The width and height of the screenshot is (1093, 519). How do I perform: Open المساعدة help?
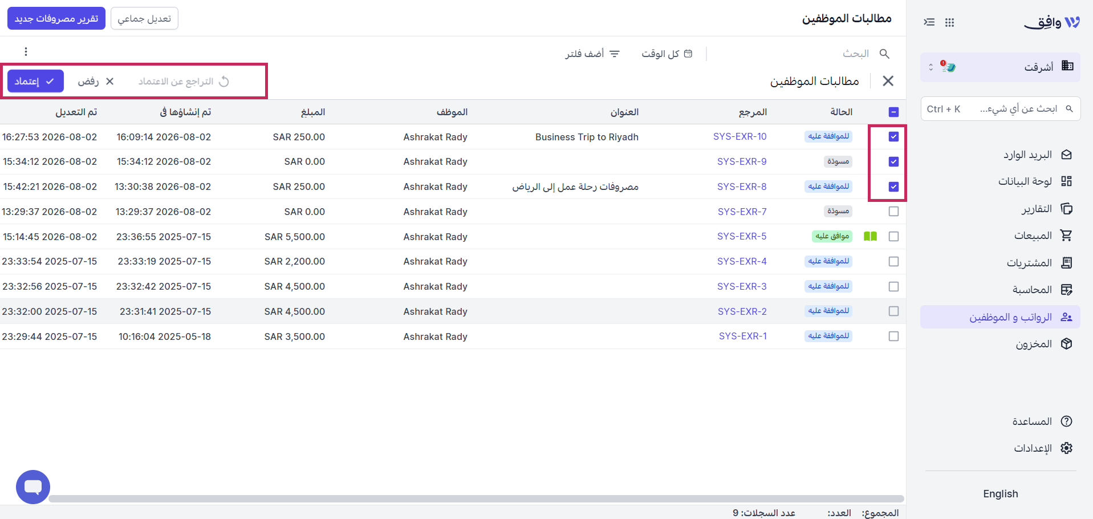(1042, 421)
